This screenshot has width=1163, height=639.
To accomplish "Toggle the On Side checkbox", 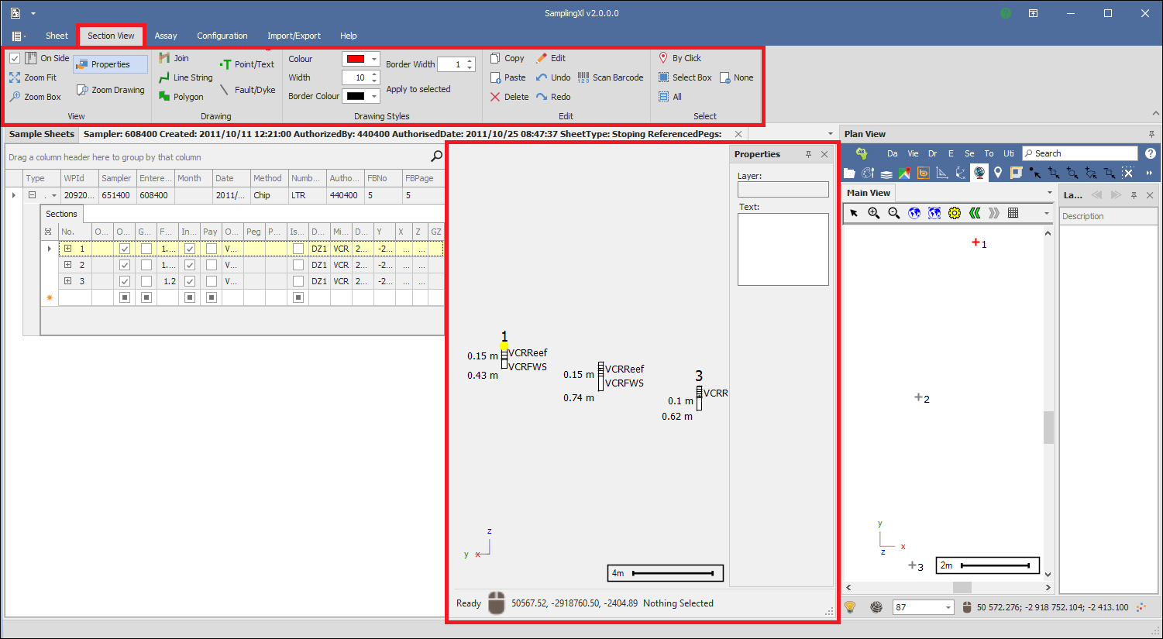I will [x=15, y=58].
